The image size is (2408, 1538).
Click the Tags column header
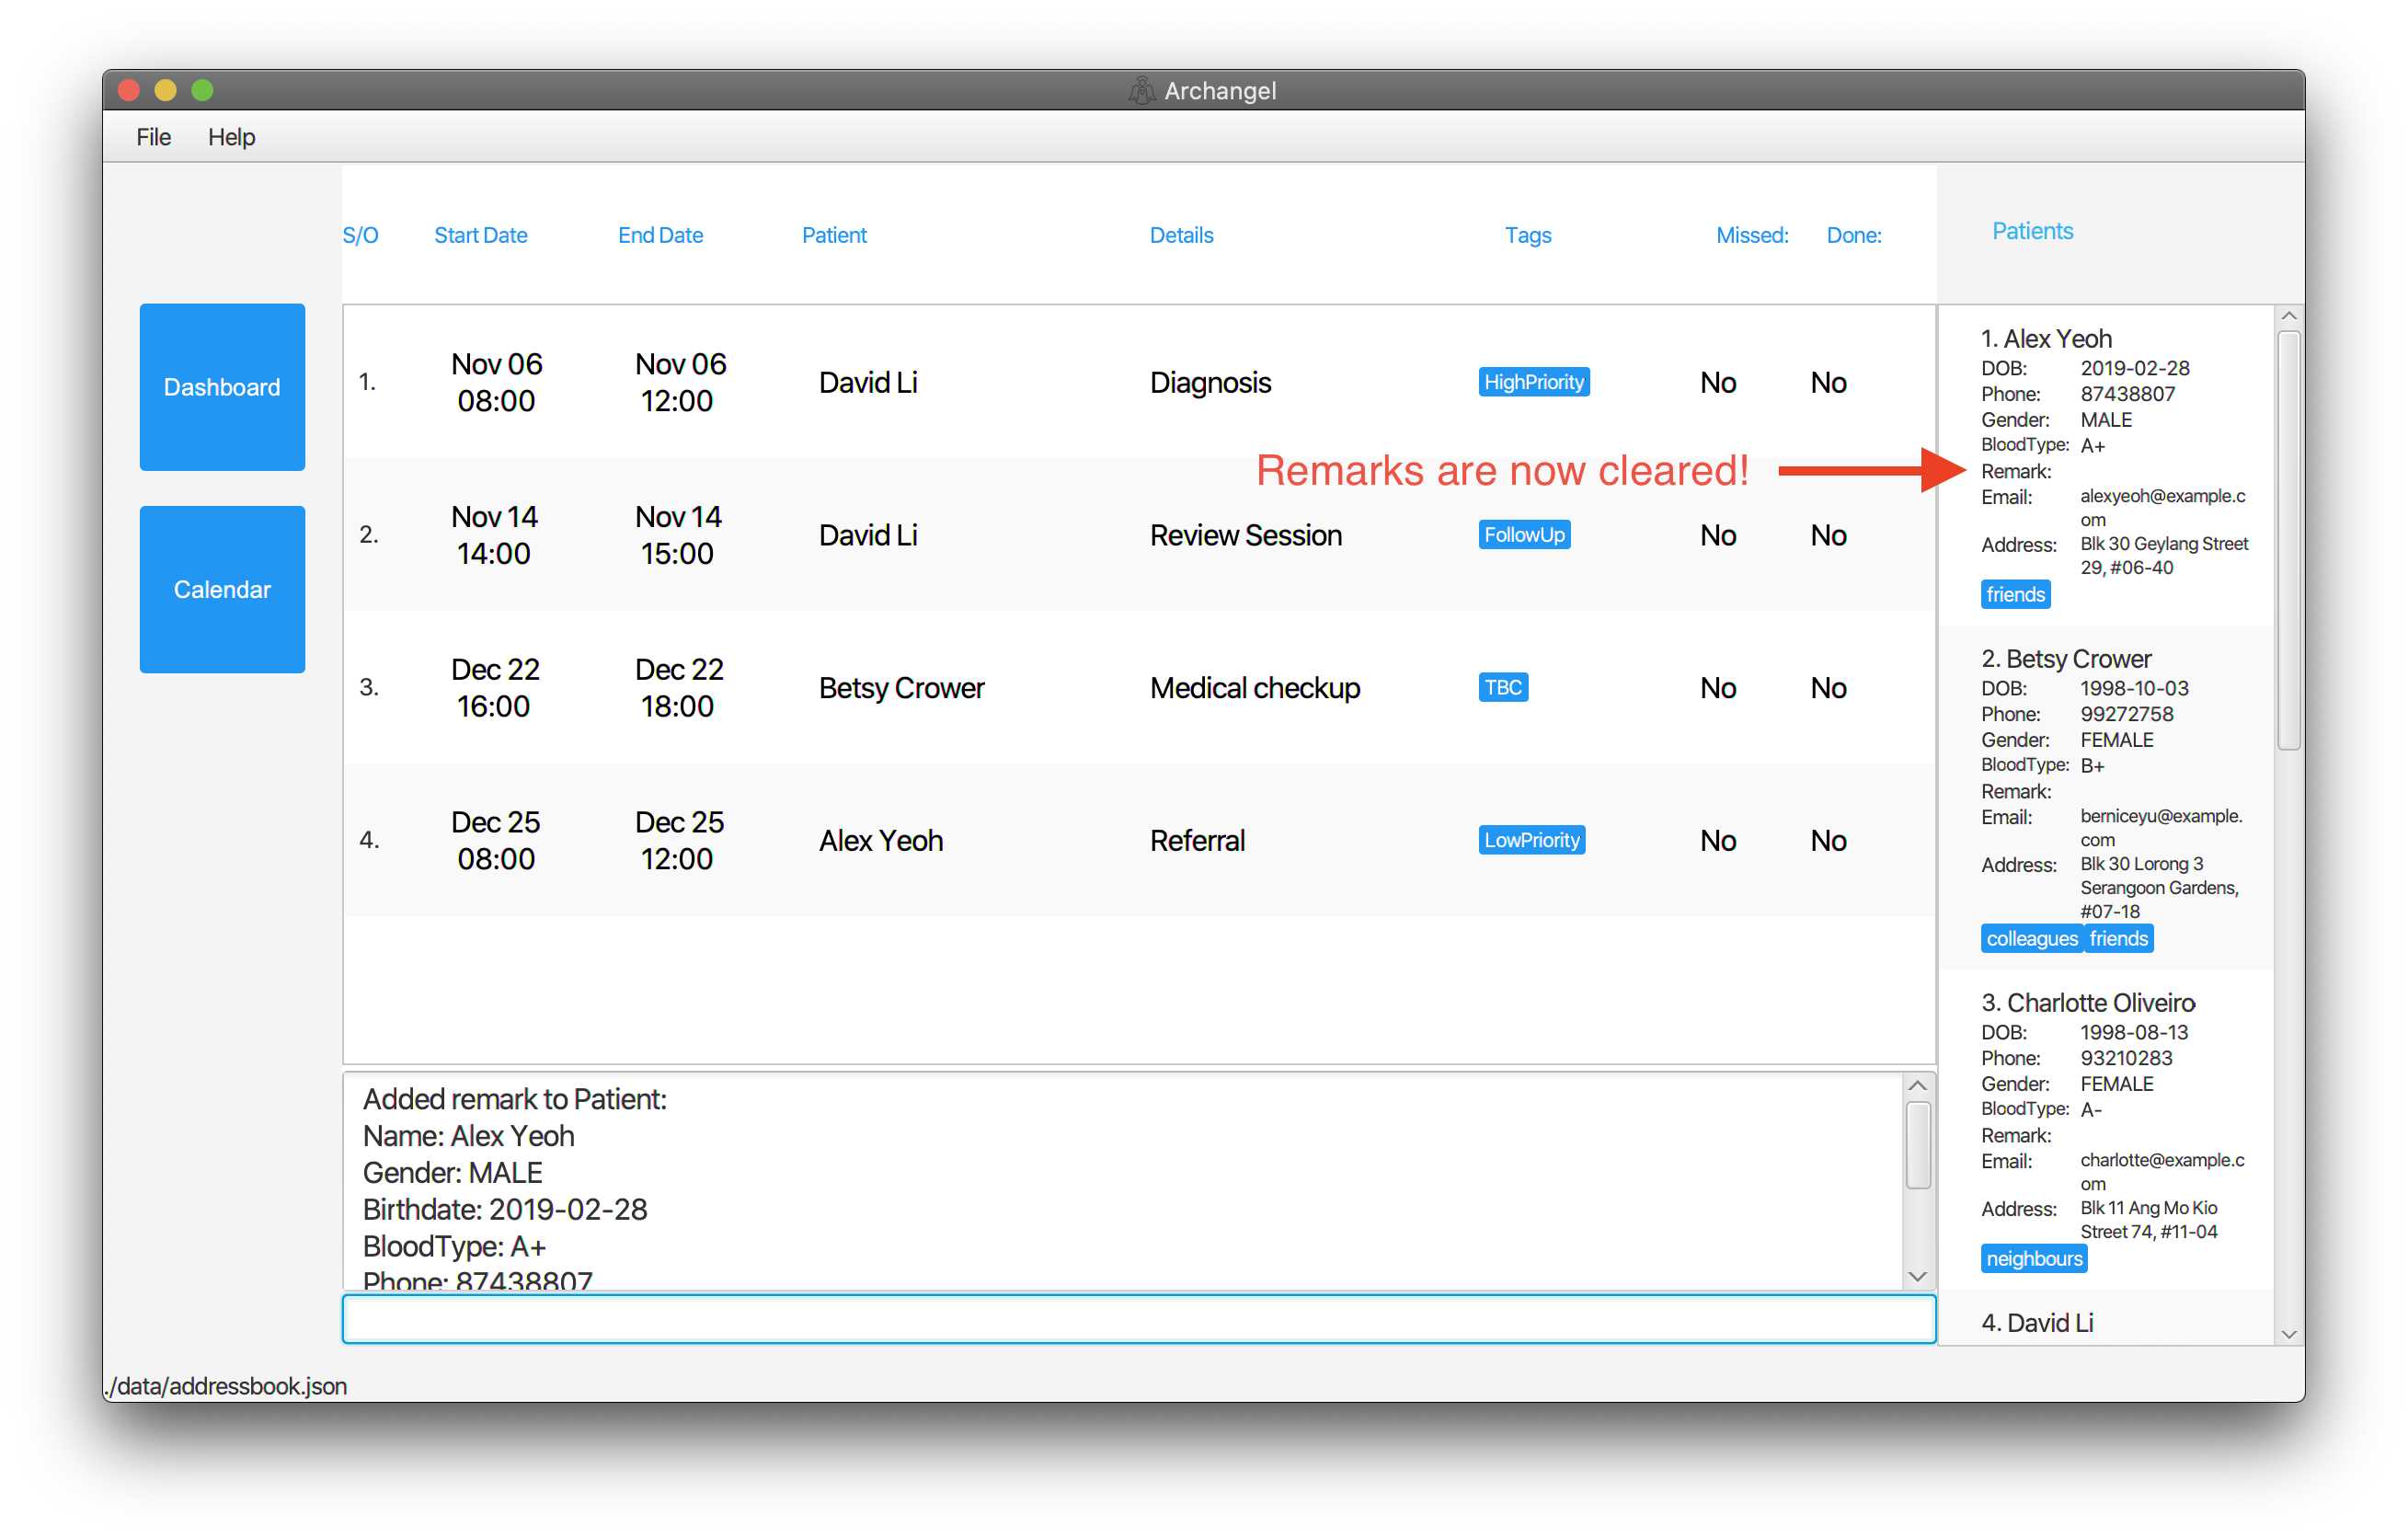pyautogui.click(x=1528, y=235)
